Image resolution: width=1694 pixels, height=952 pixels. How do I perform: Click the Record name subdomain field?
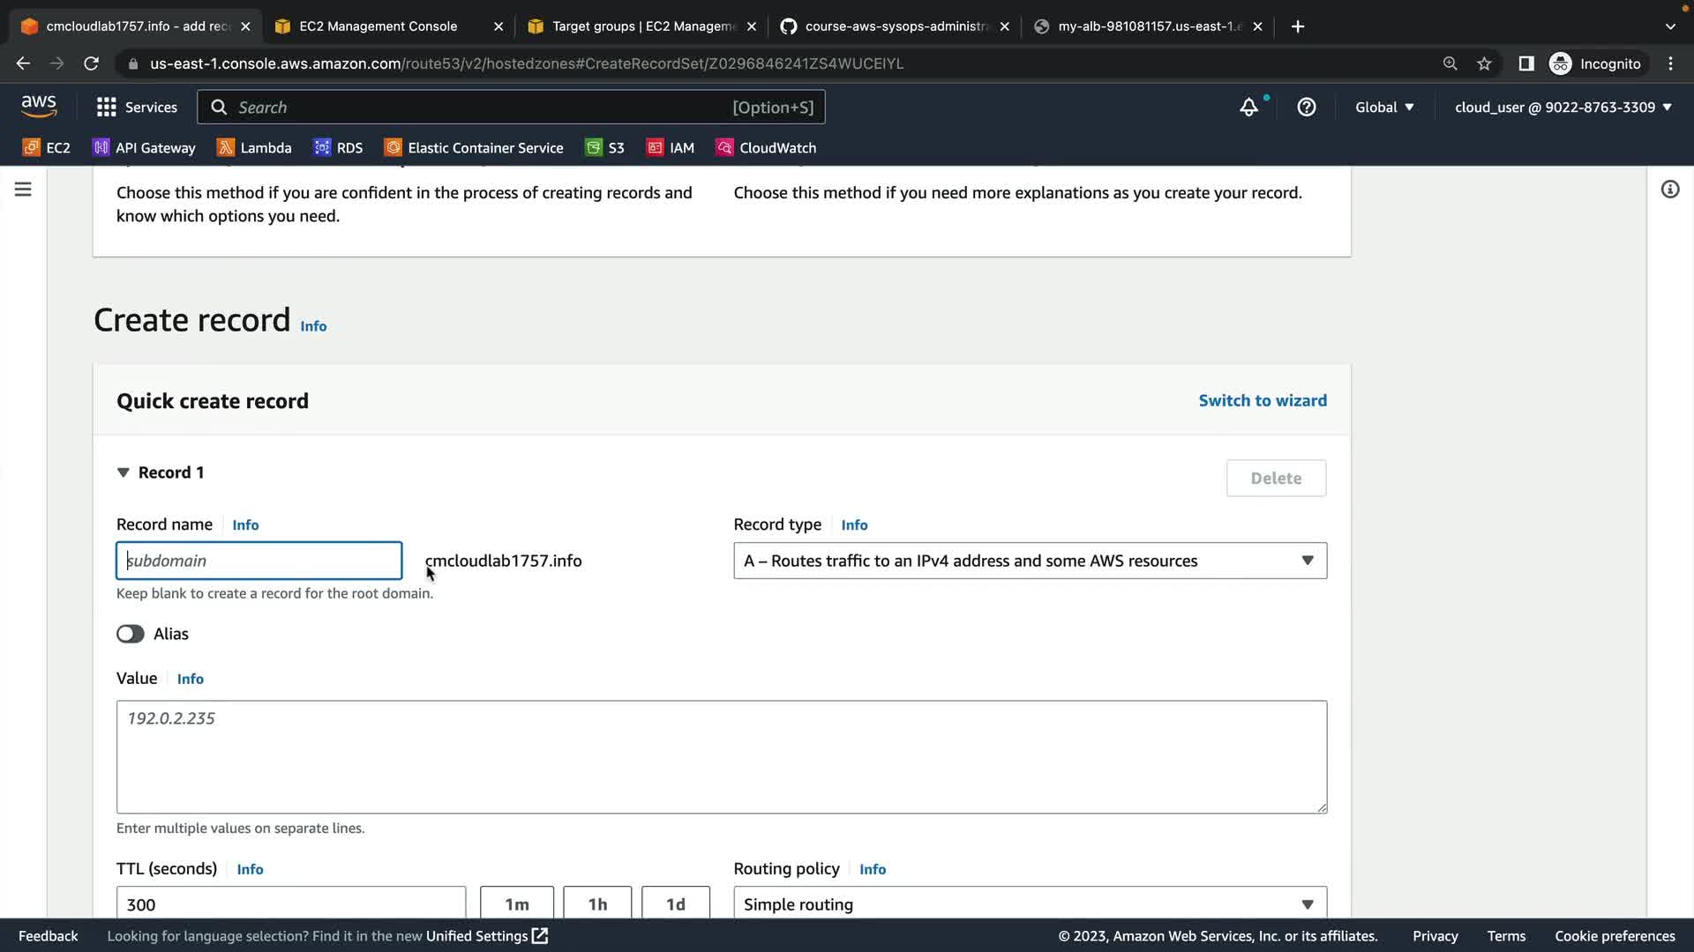click(x=259, y=561)
